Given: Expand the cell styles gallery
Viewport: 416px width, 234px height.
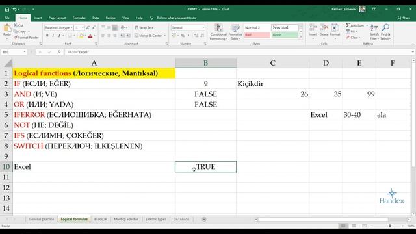Looking at the screenshot, I should click(301, 37).
